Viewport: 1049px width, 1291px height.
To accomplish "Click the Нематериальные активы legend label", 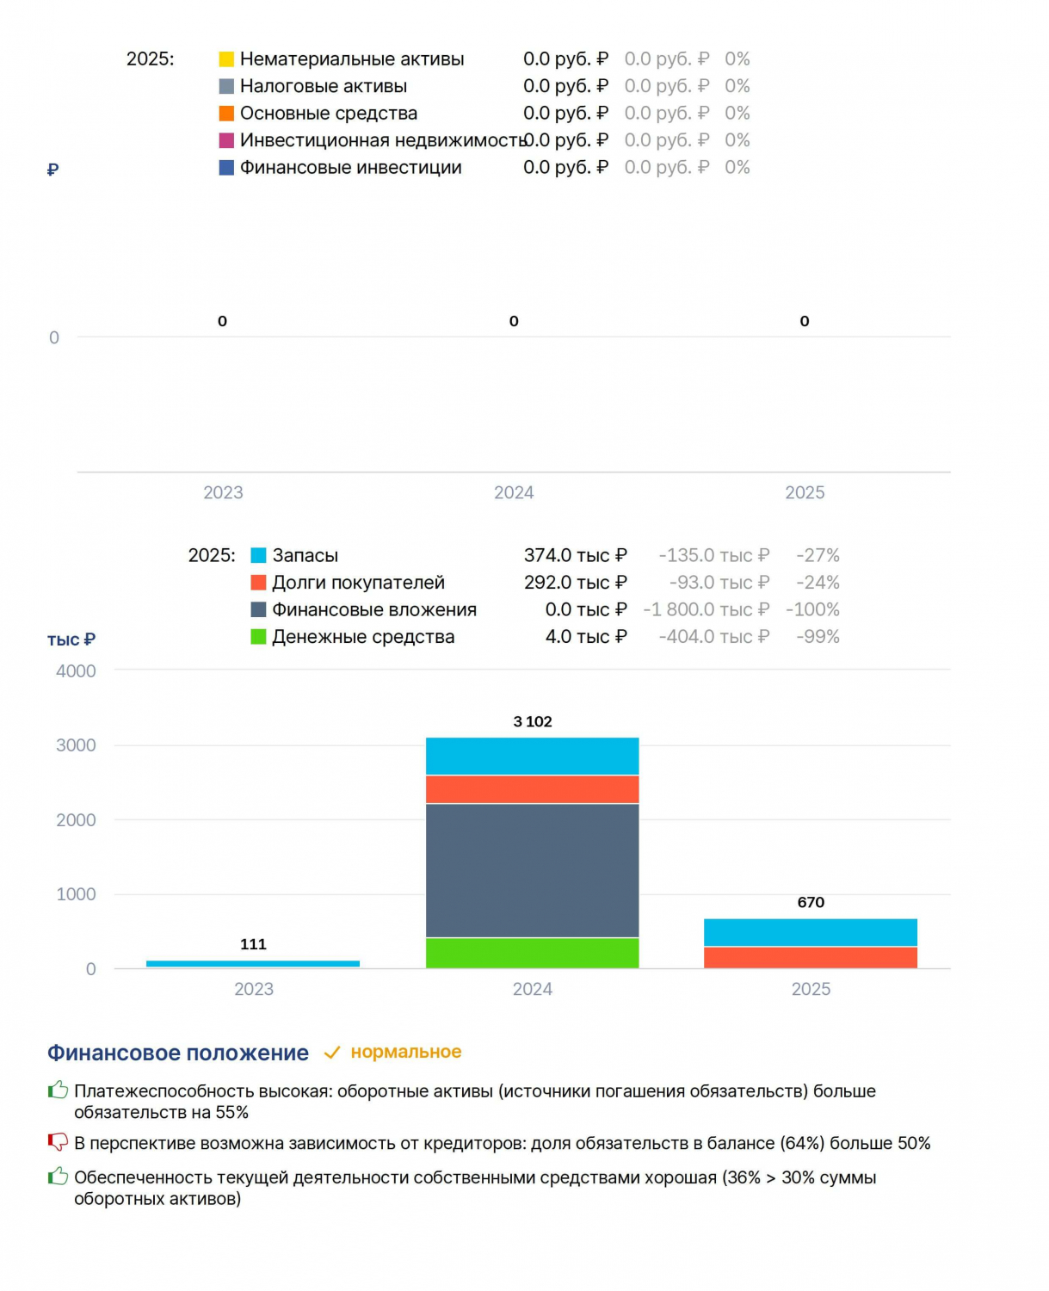I will tap(352, 59).
